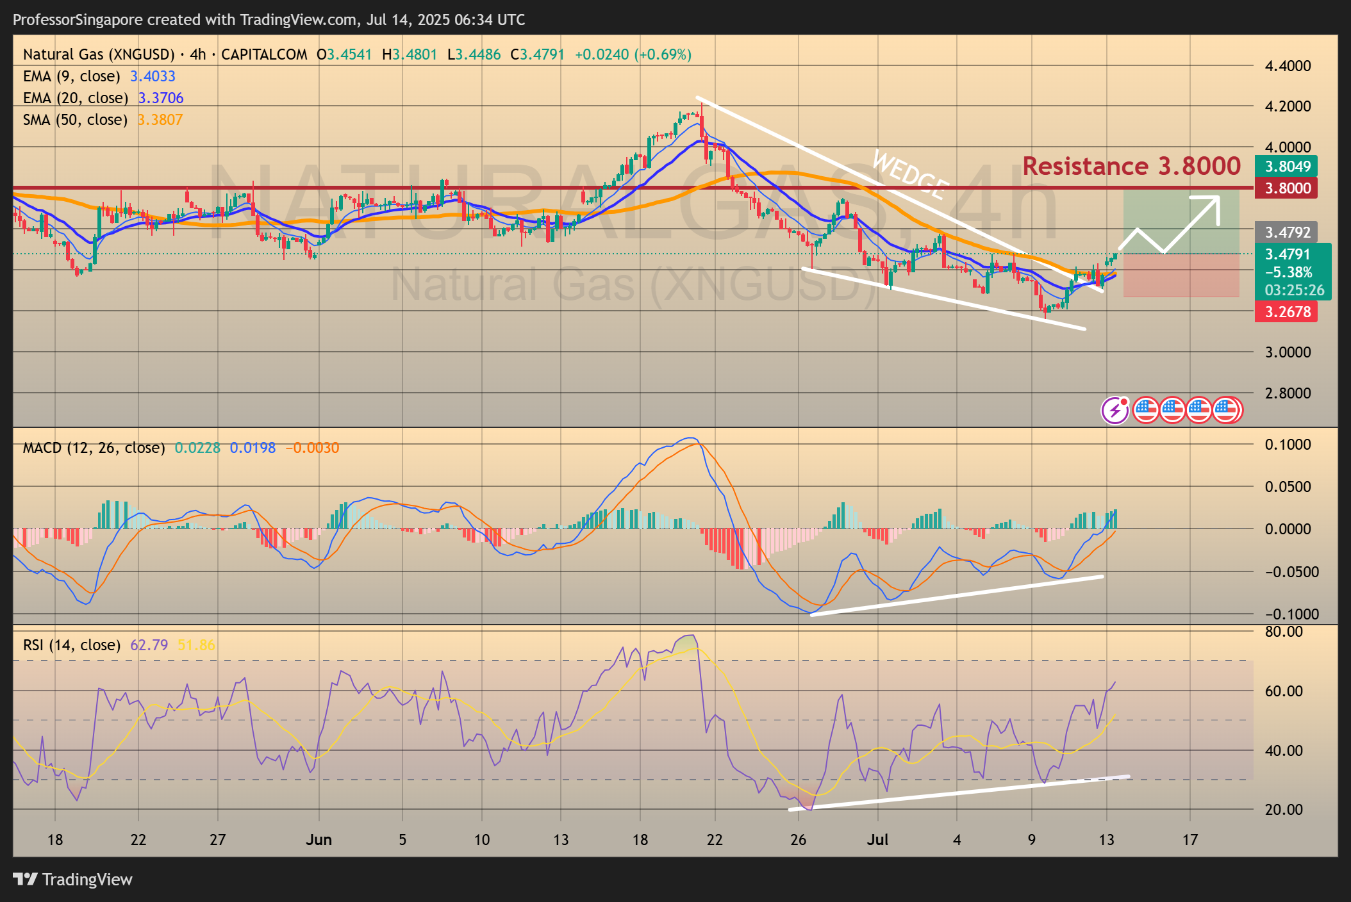
Task: Click the '17' date on time axis
Action: tap(1190, 840)
